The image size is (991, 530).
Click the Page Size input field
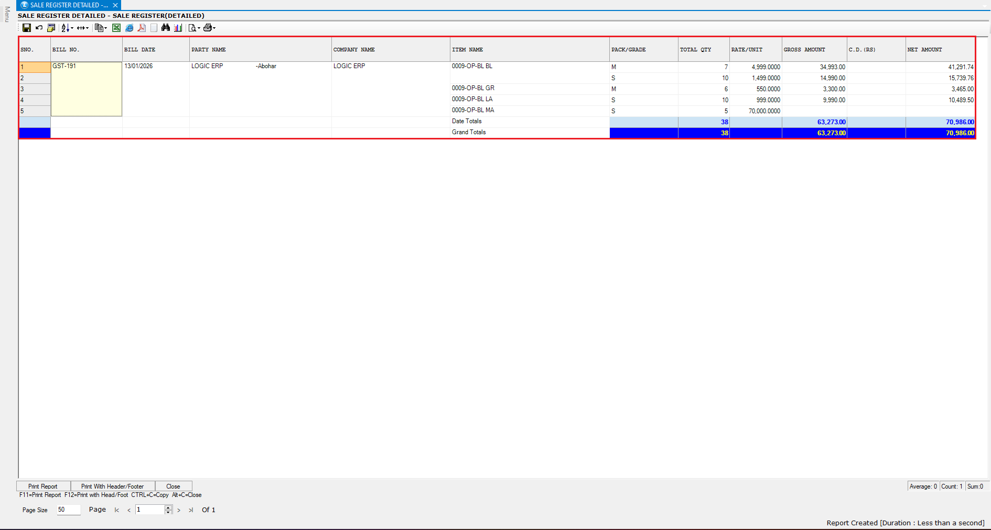pos(68,510)
